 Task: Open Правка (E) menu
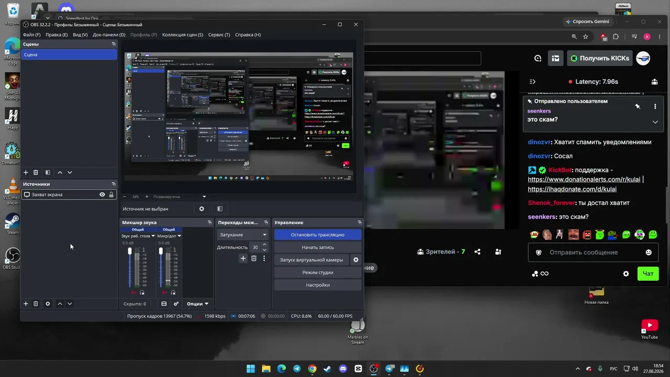click(57, 35)
